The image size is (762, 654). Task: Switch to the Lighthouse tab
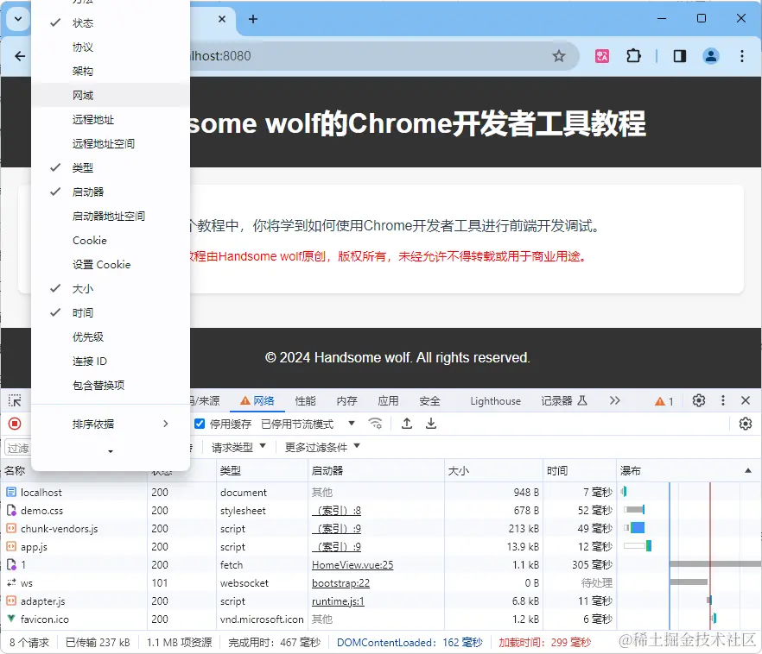pos(495,400)
